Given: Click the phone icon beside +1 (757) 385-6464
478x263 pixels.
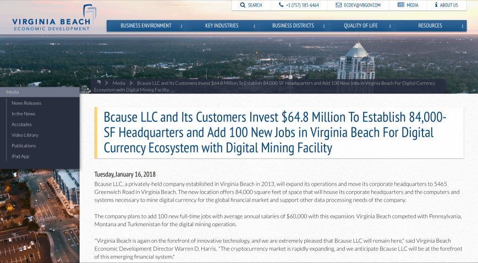Looking at the screenshot, I should [281, 5].
